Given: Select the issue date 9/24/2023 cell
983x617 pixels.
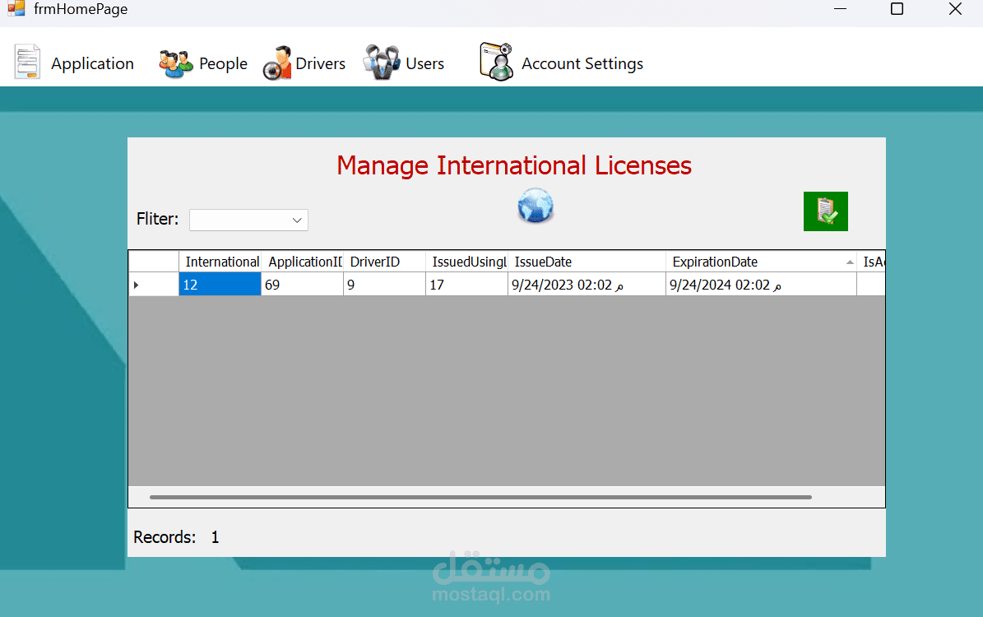Looking at the screenshot, I should coord(587,285).
